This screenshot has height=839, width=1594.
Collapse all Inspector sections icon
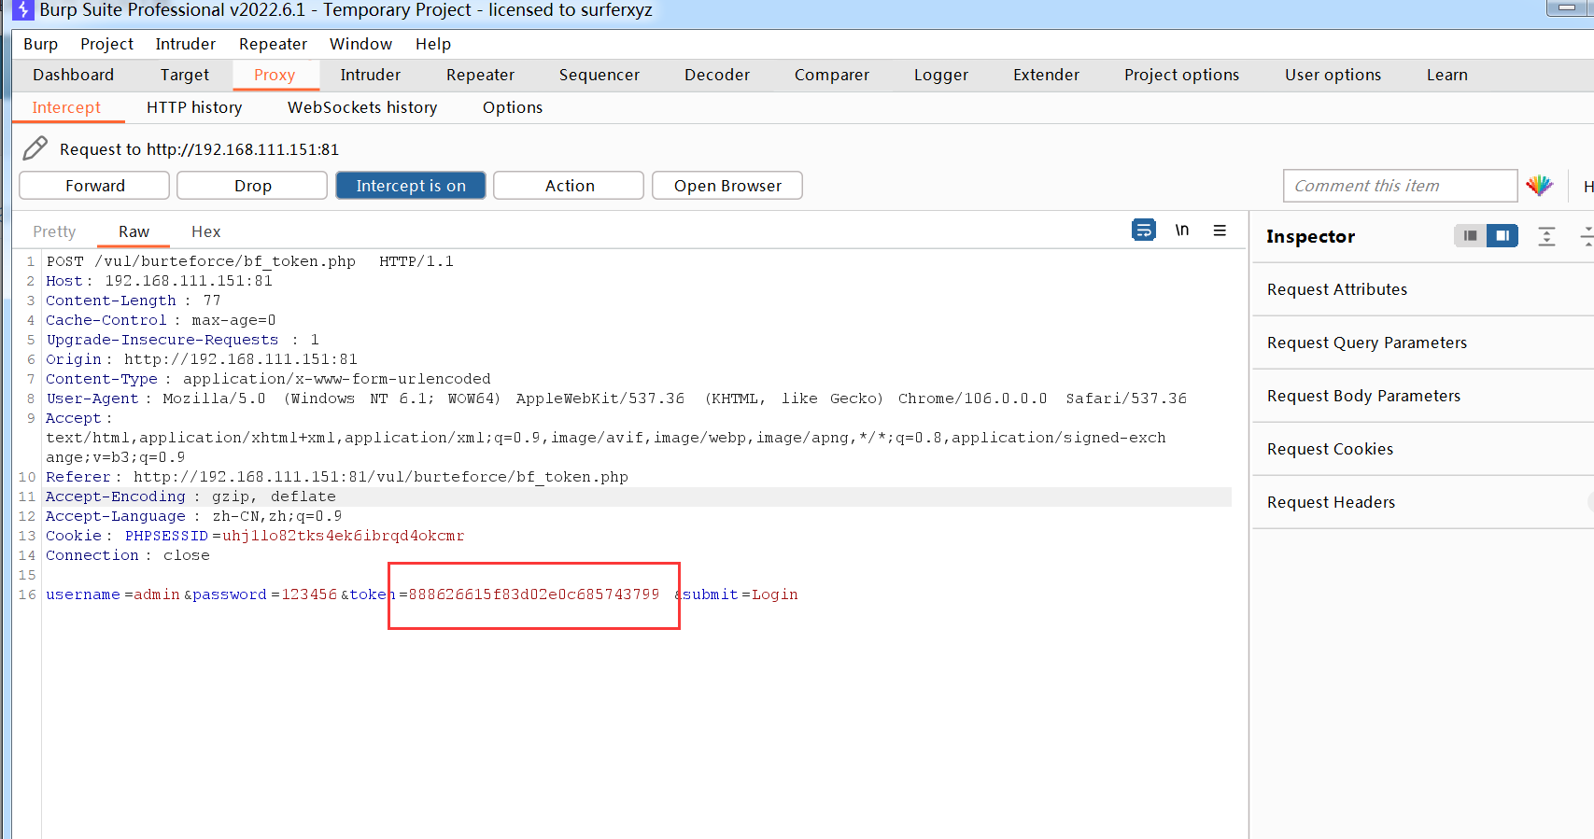click(1586, 236)
